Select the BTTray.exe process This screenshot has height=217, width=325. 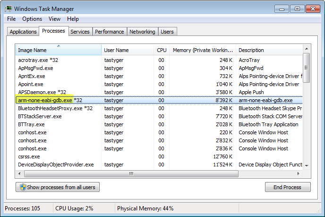pyautogui.click(x=159, y=124)
